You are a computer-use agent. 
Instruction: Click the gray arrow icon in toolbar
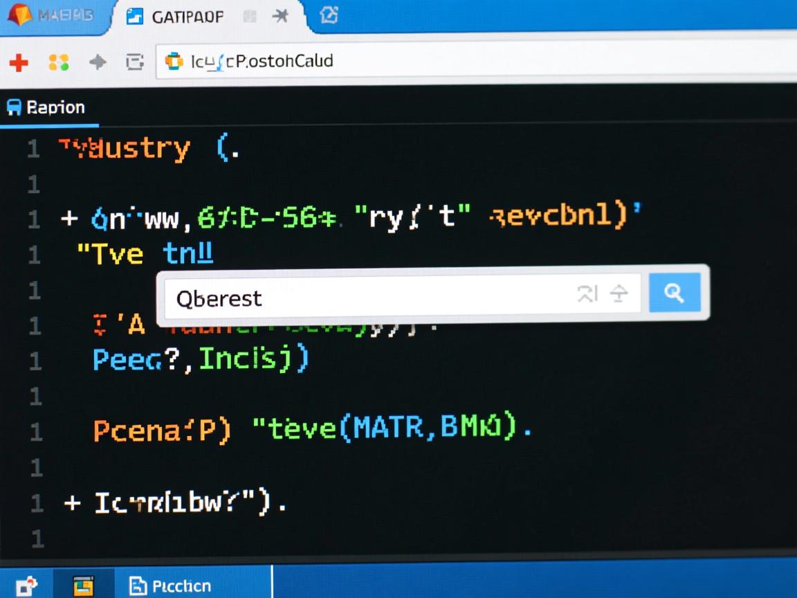pos(98,62)
